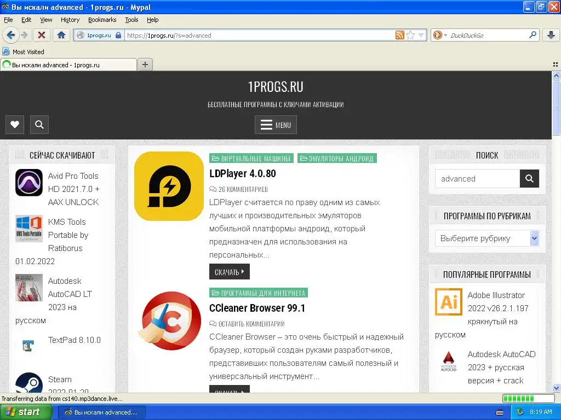Open the LDPlayer 4.0.80 article title
The height and width of the screenshot is (420, 561).
pos(243,173)
